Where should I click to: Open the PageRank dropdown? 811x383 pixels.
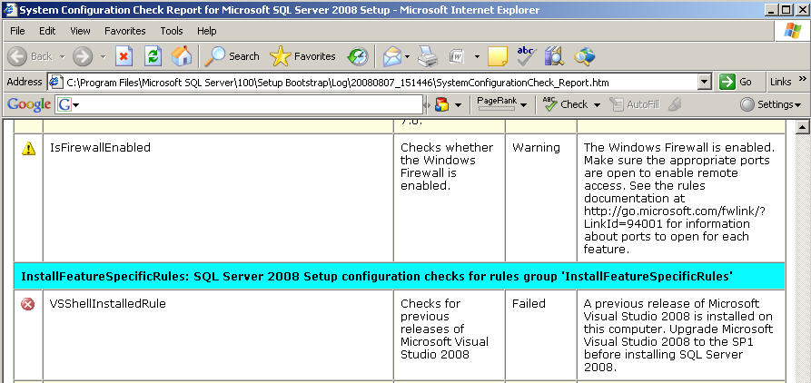502,104
